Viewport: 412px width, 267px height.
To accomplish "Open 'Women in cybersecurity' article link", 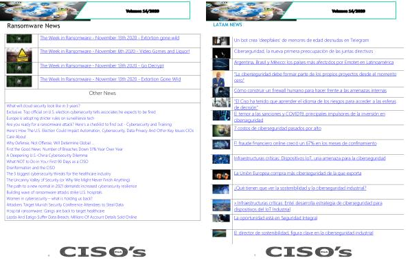I will click(49, 199).
